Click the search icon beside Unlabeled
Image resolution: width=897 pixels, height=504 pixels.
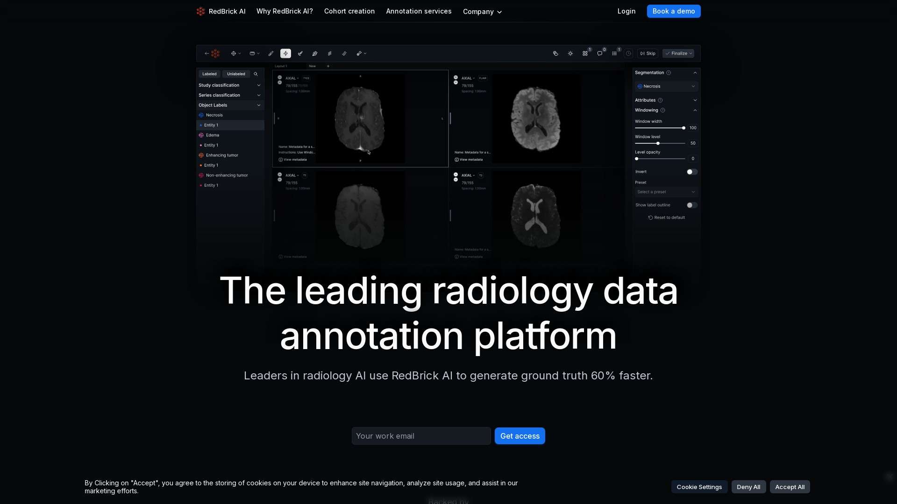[256, 74]
